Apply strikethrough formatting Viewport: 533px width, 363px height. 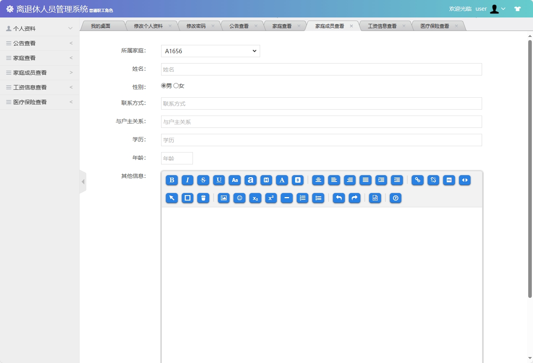(x=203, y=180)
